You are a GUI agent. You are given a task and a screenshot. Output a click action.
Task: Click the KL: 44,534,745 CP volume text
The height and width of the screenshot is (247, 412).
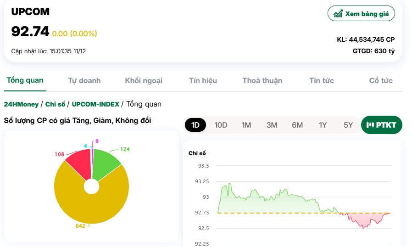click(x=366, y=39)
